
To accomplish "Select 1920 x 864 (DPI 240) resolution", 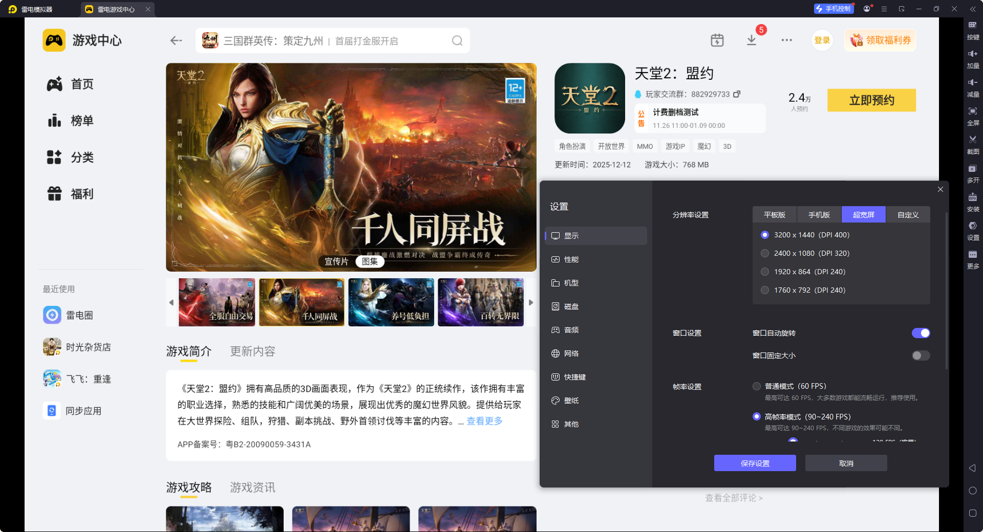I will 803,272.
